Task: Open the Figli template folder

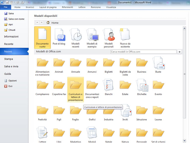Action: coord(59,113)
